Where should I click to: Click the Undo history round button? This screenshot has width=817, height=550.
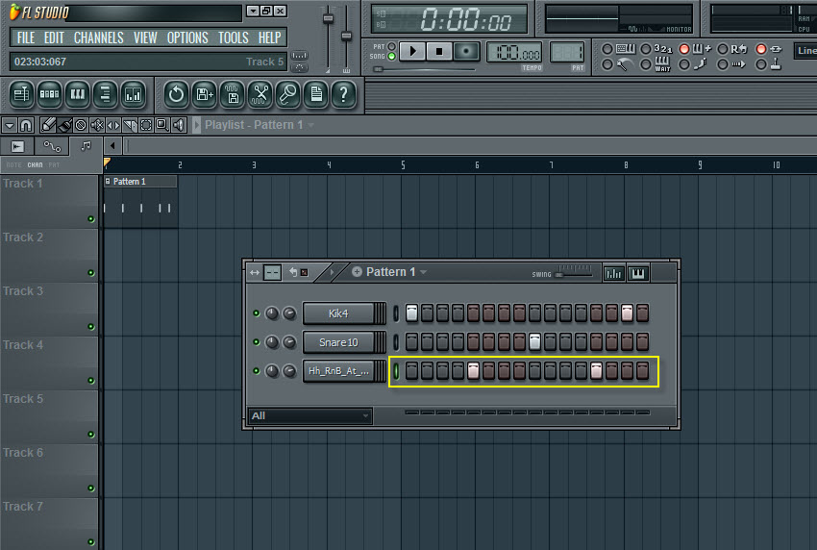(176, 94)
